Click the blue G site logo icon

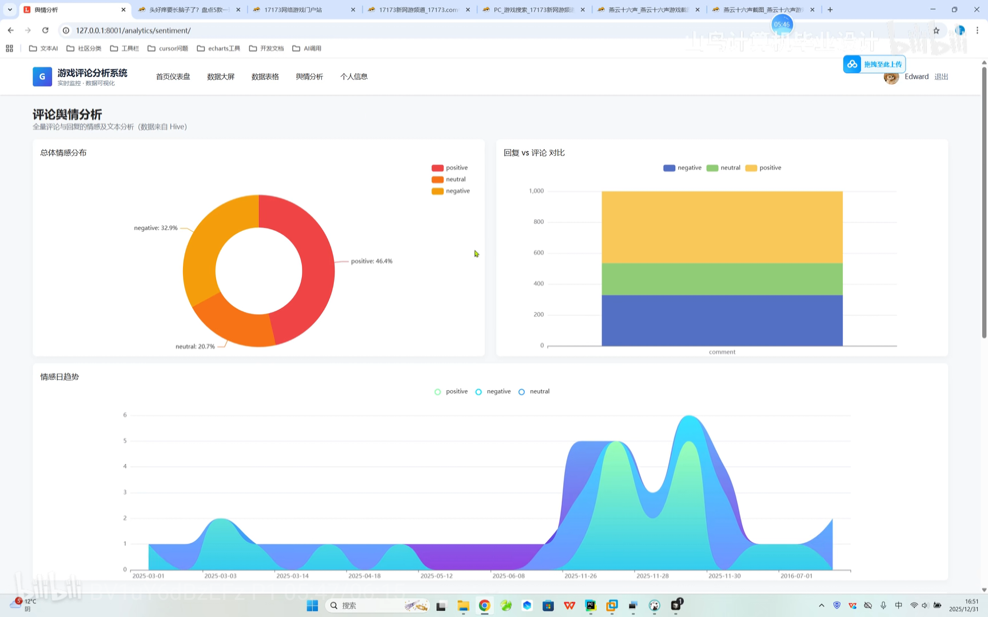coord(42,76)
